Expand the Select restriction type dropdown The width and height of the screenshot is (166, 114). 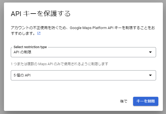coord(83,52)
